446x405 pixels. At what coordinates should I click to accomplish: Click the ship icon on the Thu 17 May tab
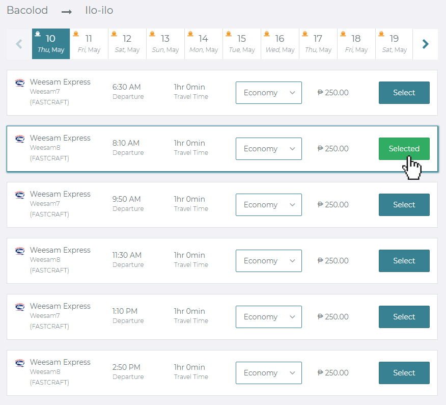[x=305, y=34]
